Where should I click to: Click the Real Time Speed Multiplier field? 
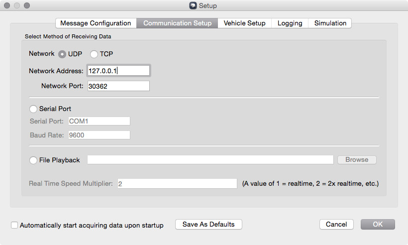pyautogui.click(x=177, y=184)
